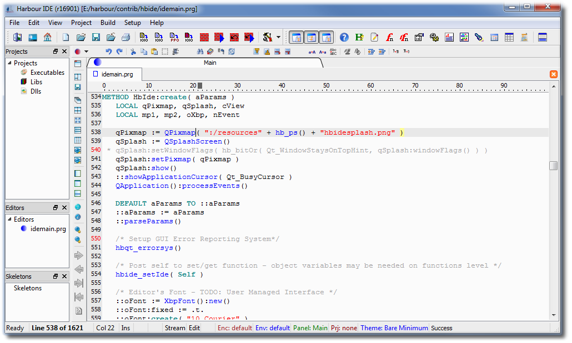The height and width of the screenshot is (343, 572).
Task: Open Help with the blue question mark icon
Action: [344, 38]
